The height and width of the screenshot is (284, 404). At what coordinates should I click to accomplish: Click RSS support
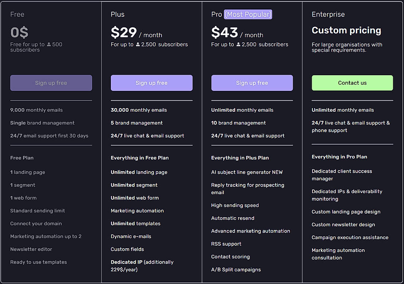click(x=226, y=244)
